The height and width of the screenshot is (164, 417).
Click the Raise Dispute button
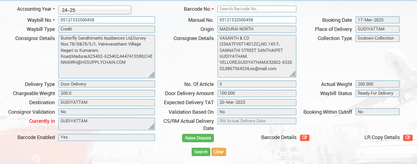tap(198, 138)
